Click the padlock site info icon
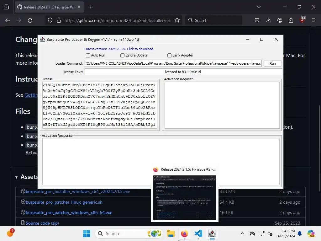The image size is (321, 241). tap(59, 20)
